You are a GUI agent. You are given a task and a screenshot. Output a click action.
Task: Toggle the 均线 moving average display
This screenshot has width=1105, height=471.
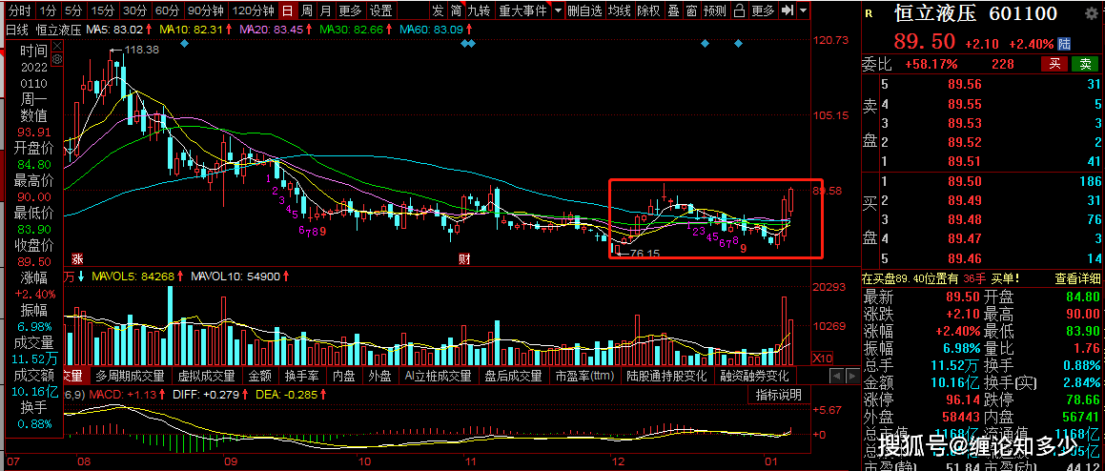click(620, 10)
